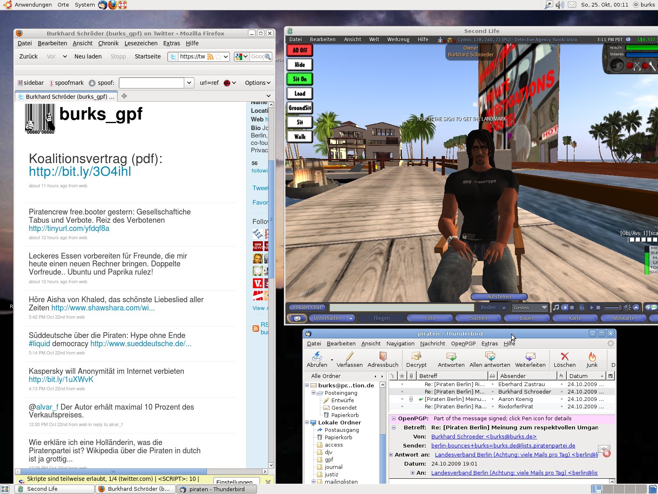Screen dimensions: 658x494
Task: Click the speaker mute icon in Second Life
Action: pyautogui.click(x=627, y=308)
